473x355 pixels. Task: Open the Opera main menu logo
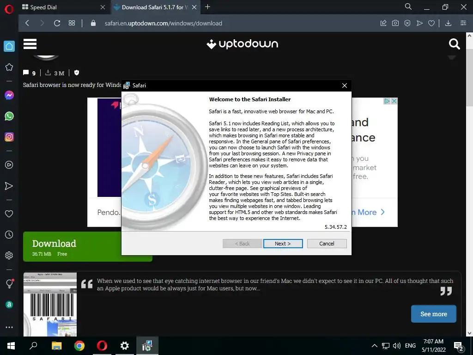[x=9, y=9]
